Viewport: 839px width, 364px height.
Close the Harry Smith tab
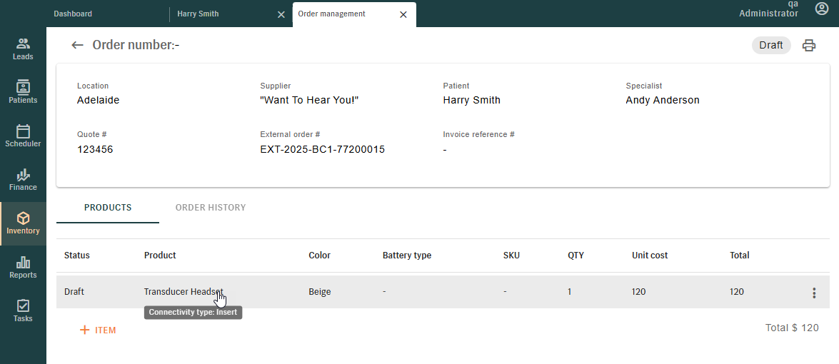[281, 14]
